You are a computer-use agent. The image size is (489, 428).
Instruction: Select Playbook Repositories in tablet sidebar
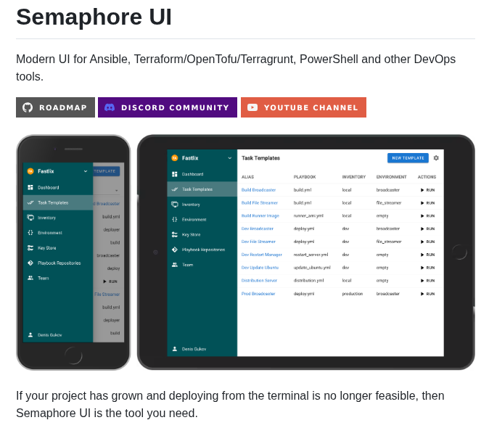pos(202,250)
